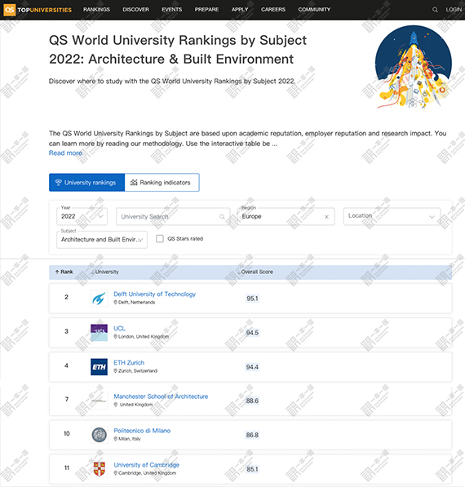Open the search magnifier in the top bar
This screenshot has height=487, width=465.
point(435,10)
